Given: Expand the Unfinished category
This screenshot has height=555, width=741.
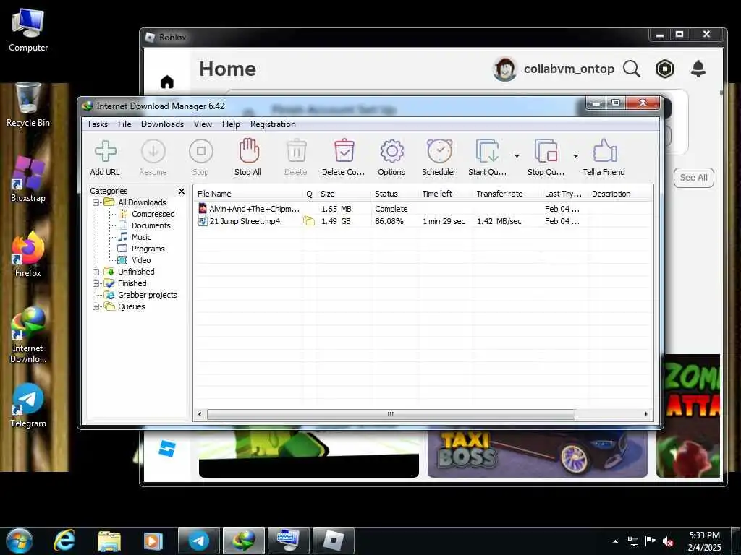Looking at the screenshot, I should point(96,272).
